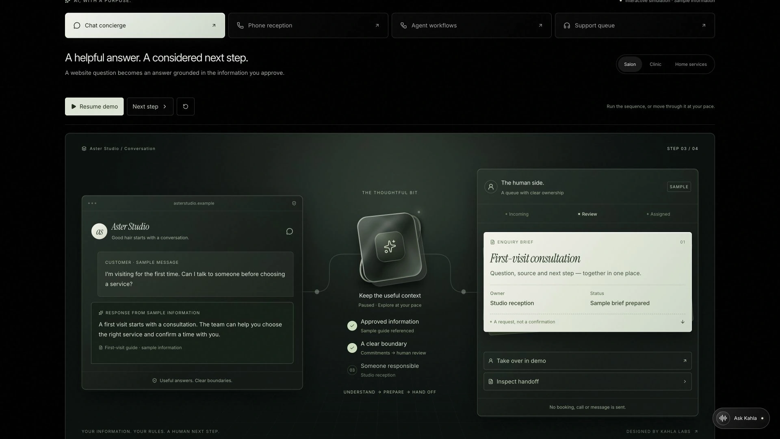Click the 'STEP 03 / 04' indicator
Image resolution: width=780 pixels, height=439 pixels.
682,149
